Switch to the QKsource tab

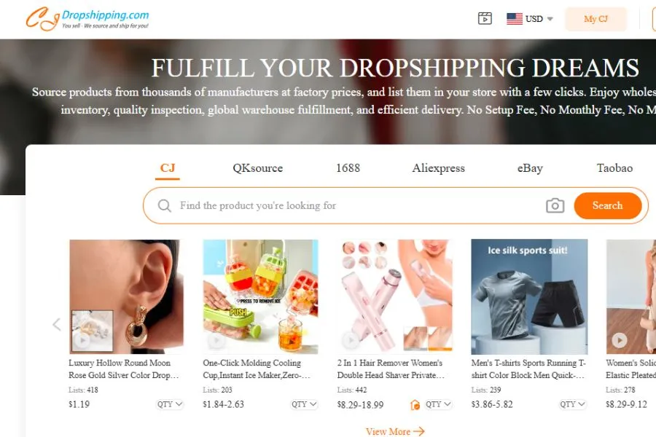pyautogui.click(x=258, y=168)
